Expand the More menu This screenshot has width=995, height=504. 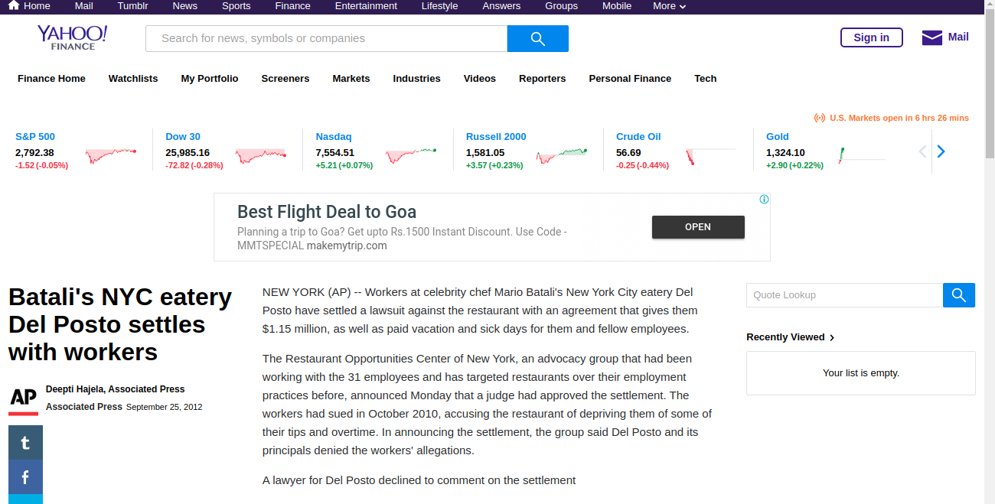tap(669, 6)
